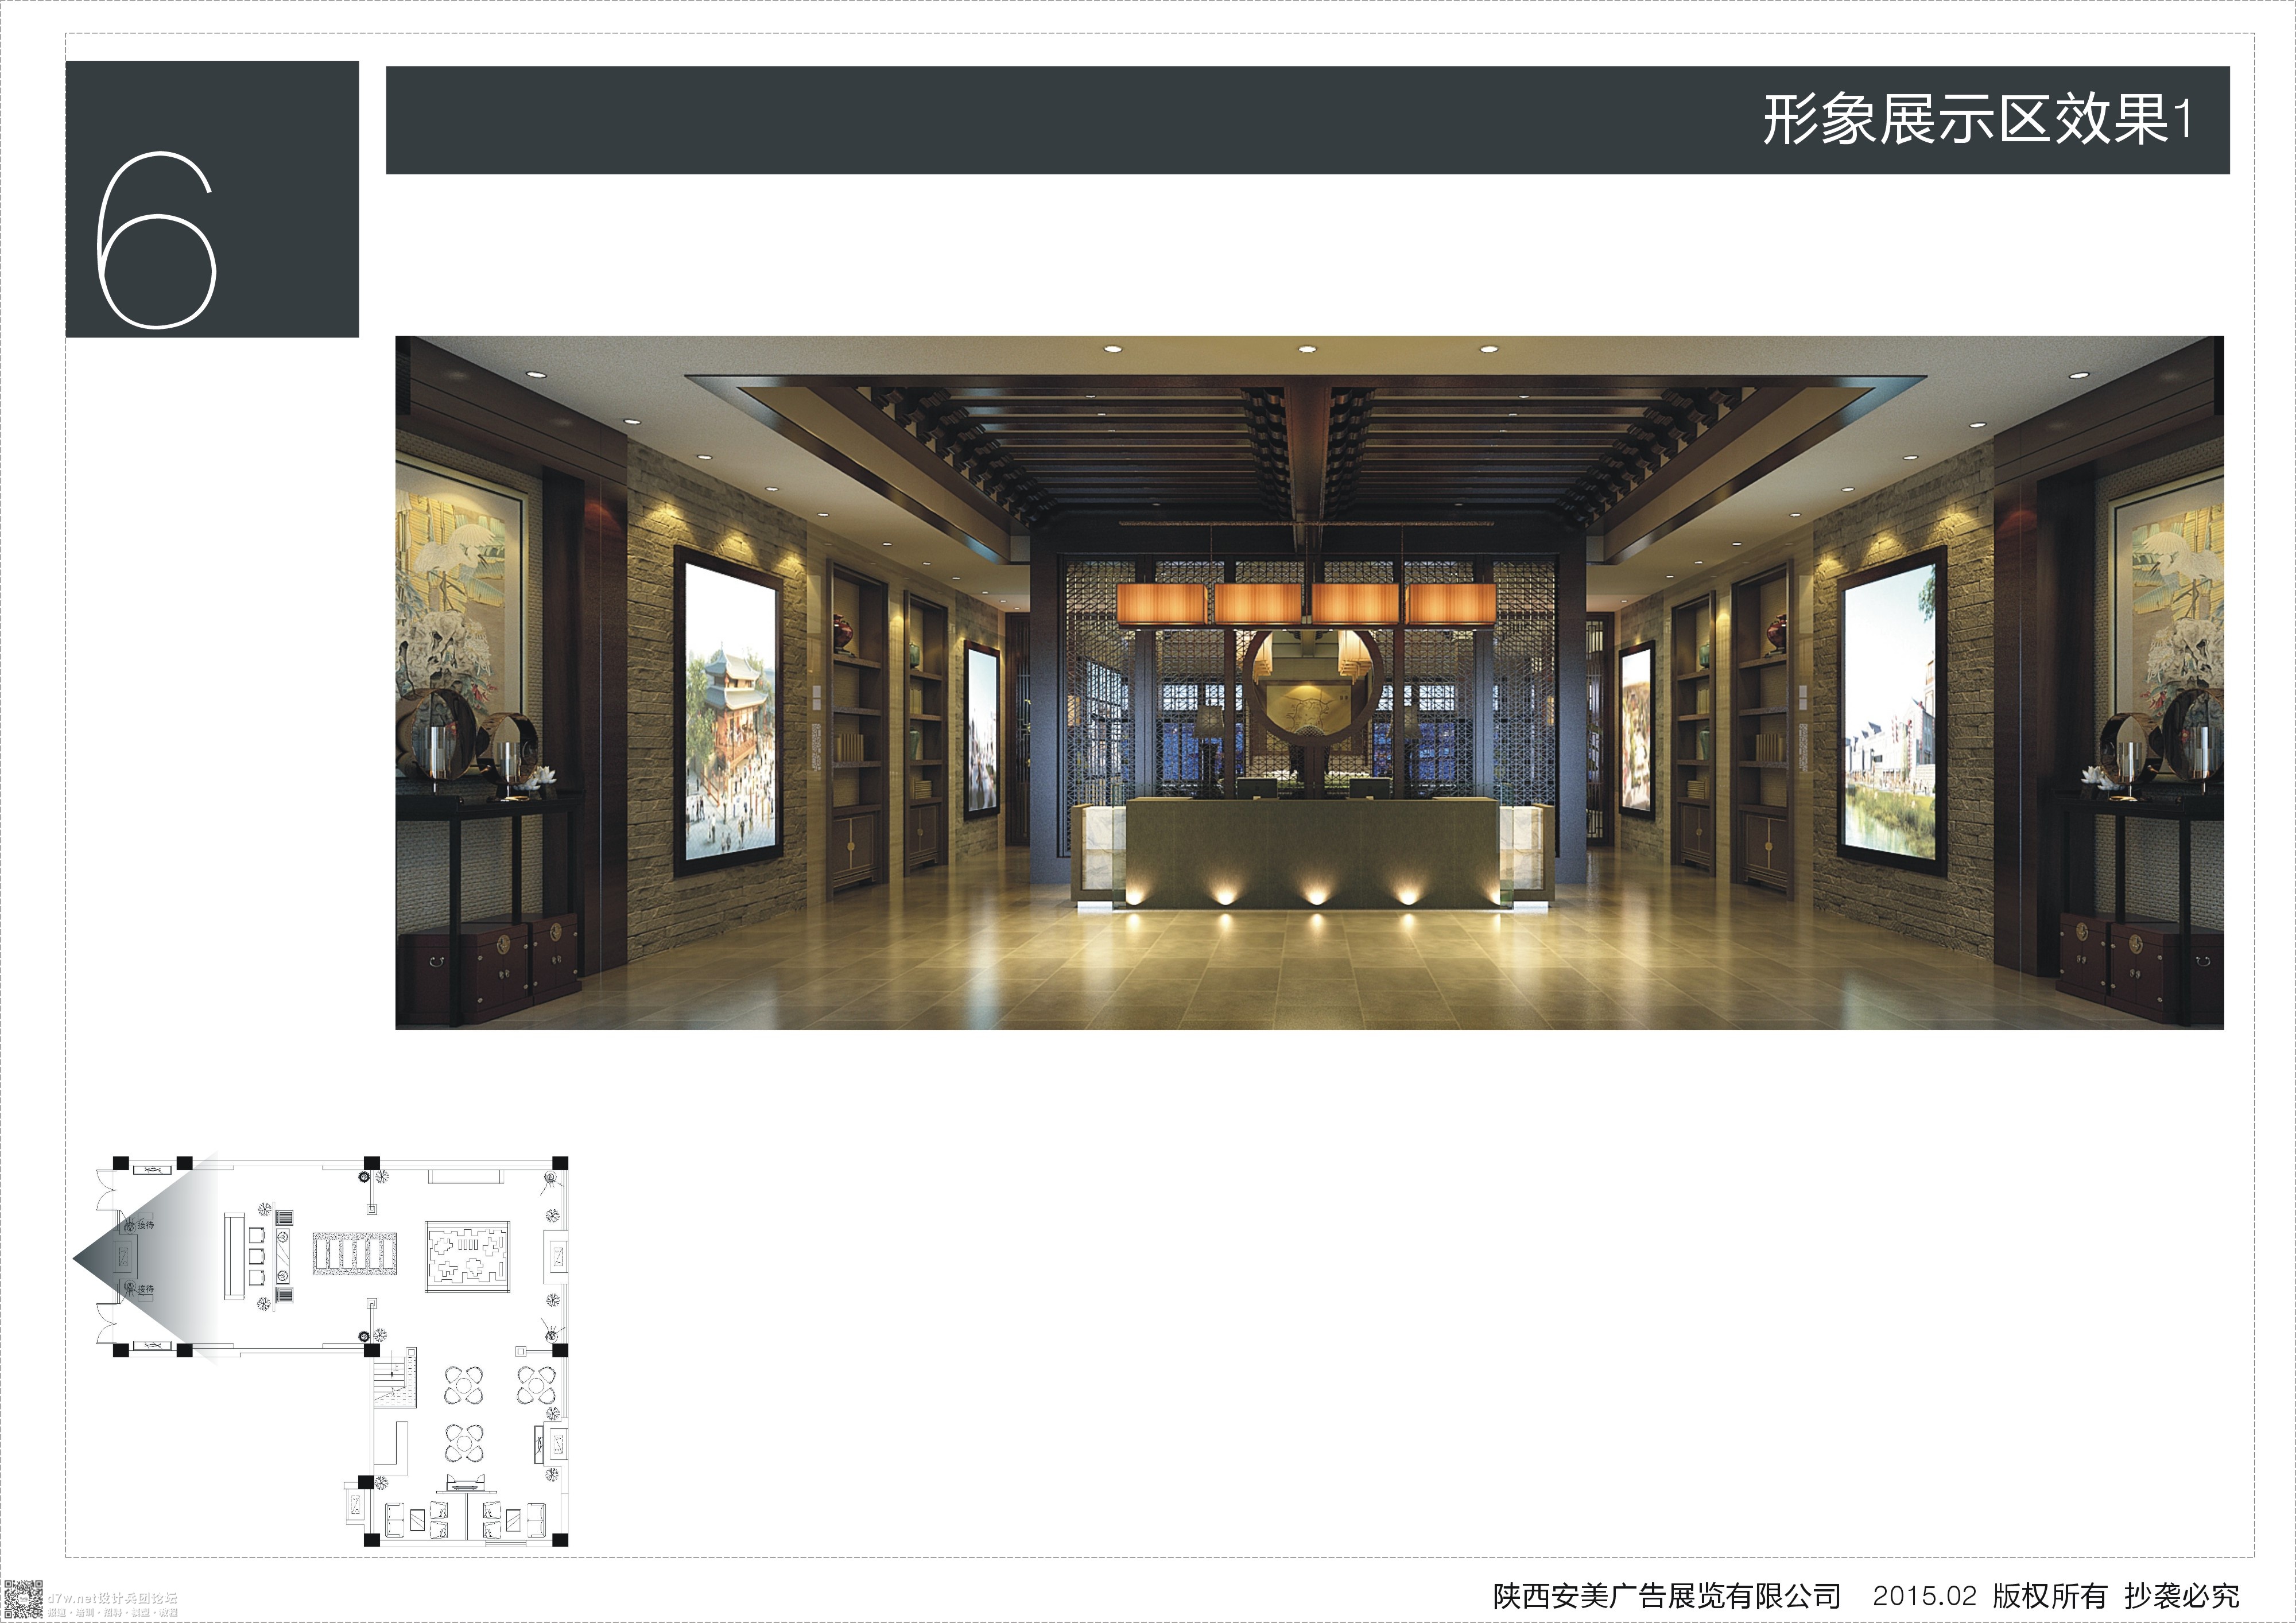Screen dimensions: 2296x1623
Task: Click the company name 陕西安美广告展览有限公司
Action: (x=1666, y=1596)
